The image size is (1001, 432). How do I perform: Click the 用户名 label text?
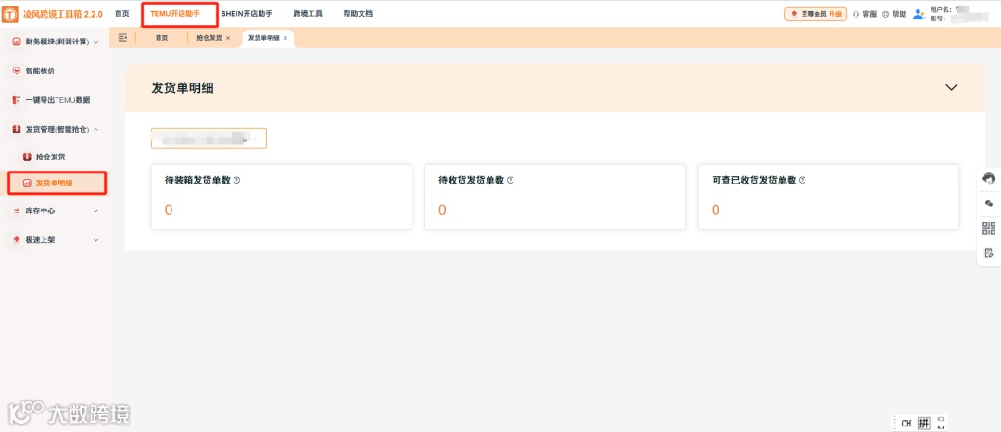pyautogui.click(x=941, y=10)
